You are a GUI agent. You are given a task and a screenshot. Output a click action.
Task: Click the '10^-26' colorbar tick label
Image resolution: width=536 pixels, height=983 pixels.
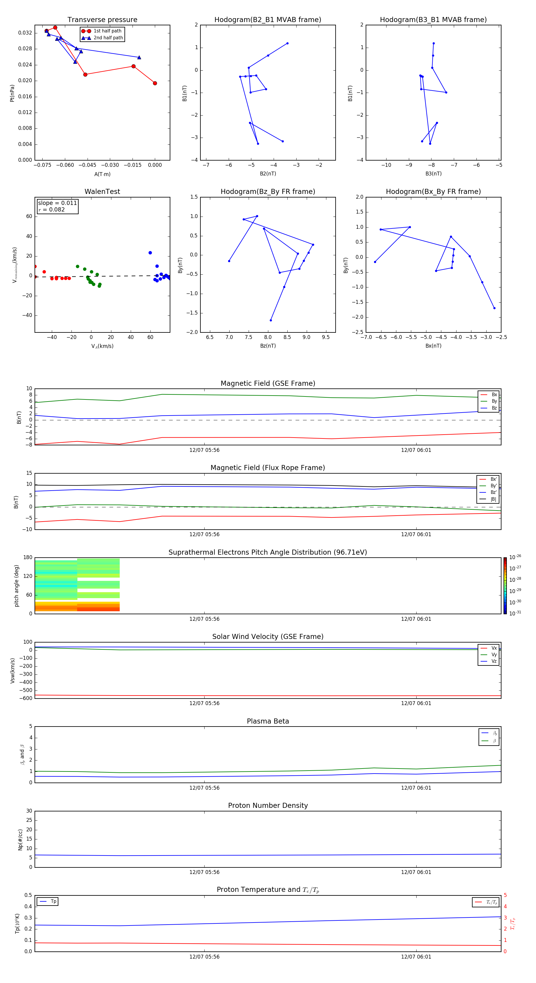pos(515,557)
